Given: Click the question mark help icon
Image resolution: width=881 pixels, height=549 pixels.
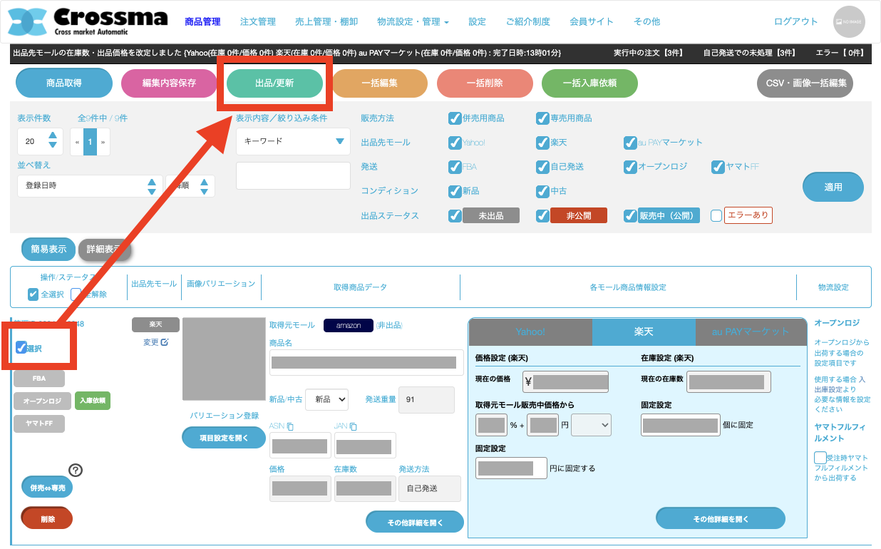Looking at the screenshot, I should [76, 470].
